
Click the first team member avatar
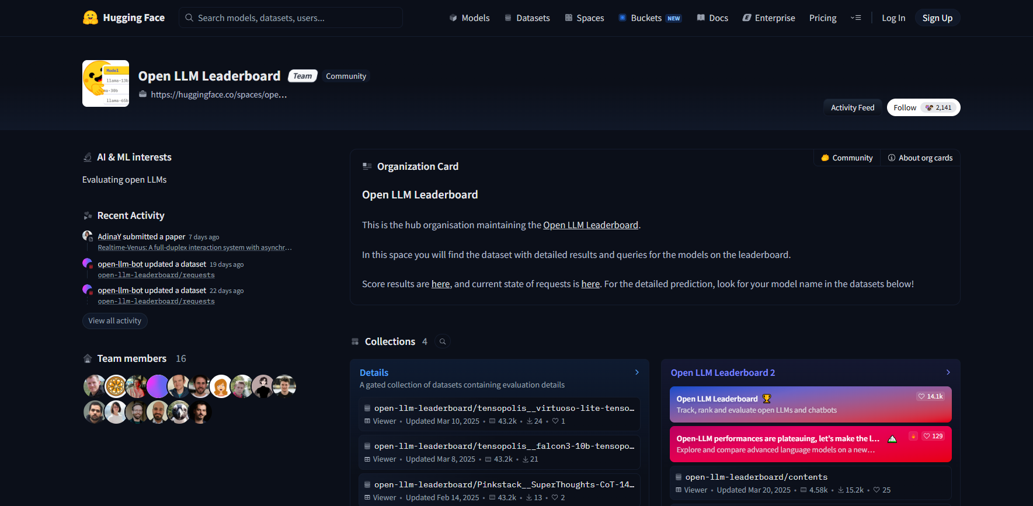tap(94, 386)
